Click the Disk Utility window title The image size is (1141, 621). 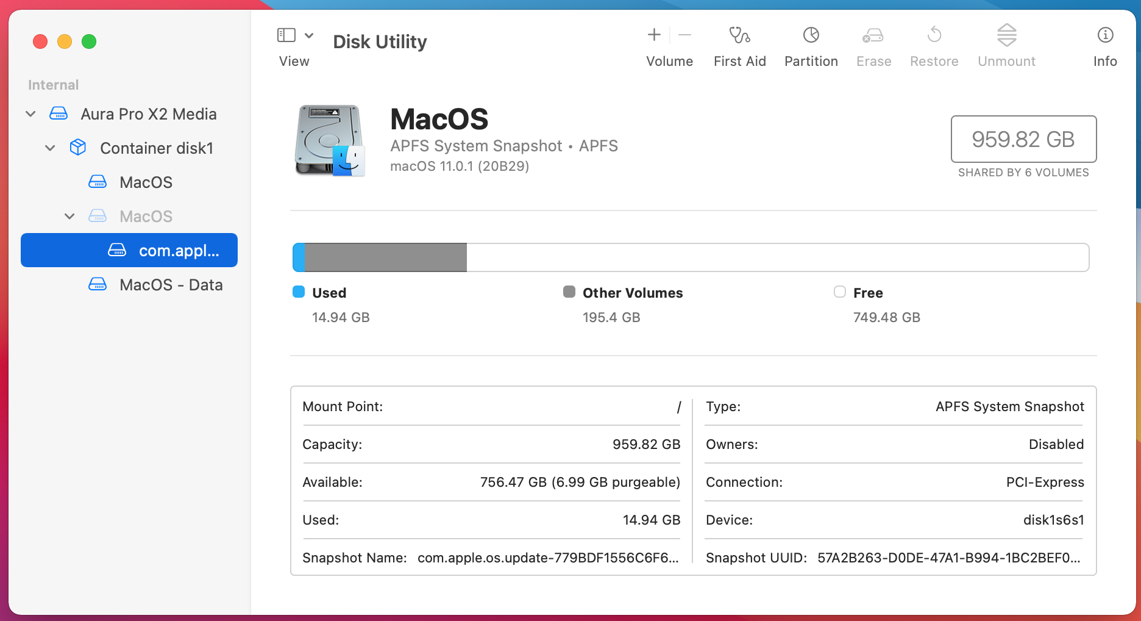(380, 41)
